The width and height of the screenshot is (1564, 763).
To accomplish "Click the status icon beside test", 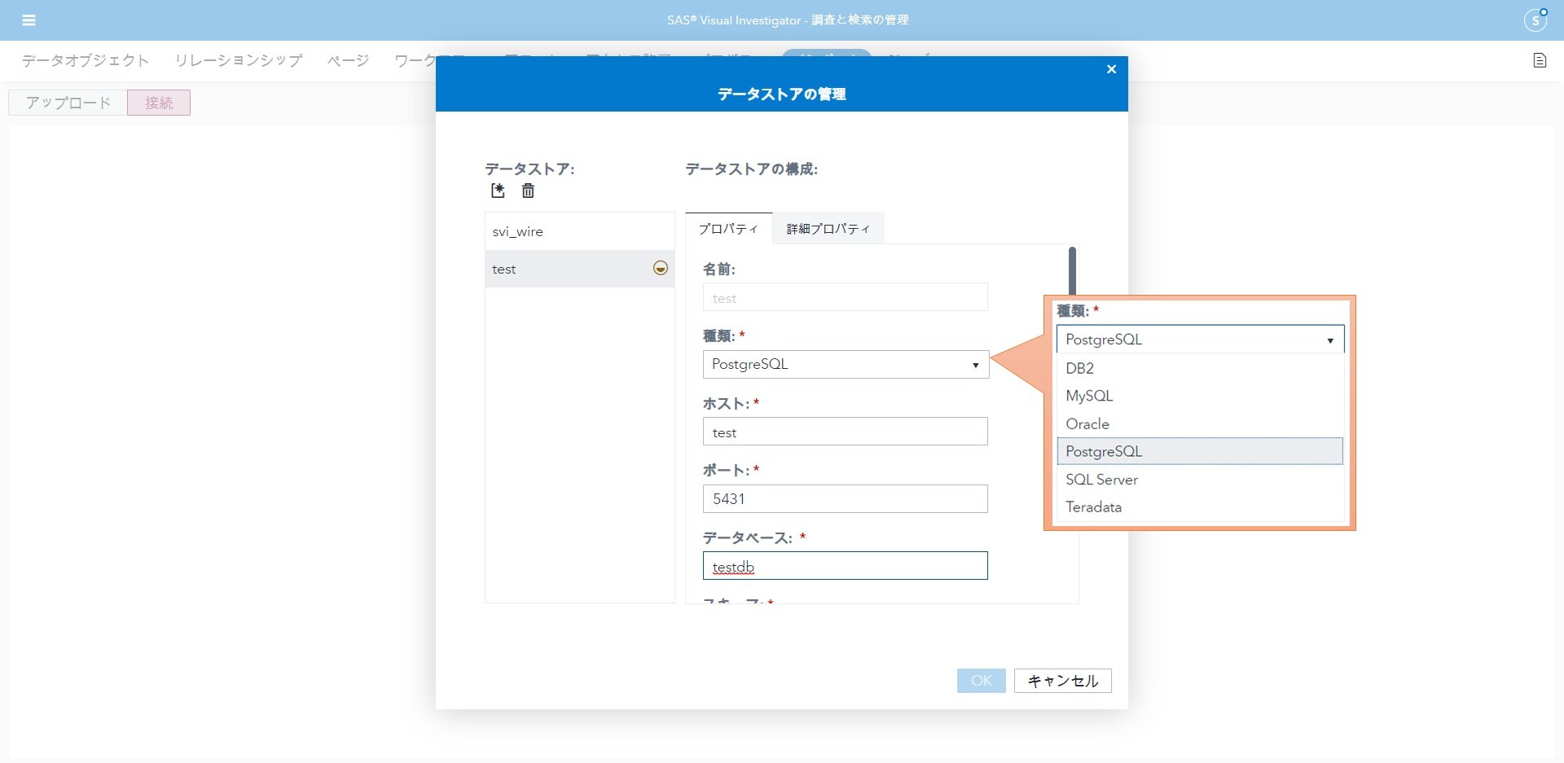I will [x=661, y=268].
